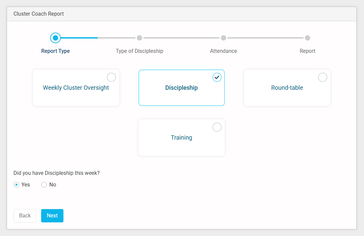This screenshot has height=236, width=364.
Task: Click the blue Next button
Action: tap(52, 216)
